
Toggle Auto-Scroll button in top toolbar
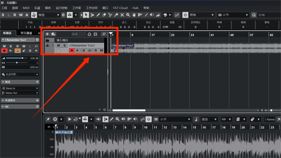pos(69,15)
